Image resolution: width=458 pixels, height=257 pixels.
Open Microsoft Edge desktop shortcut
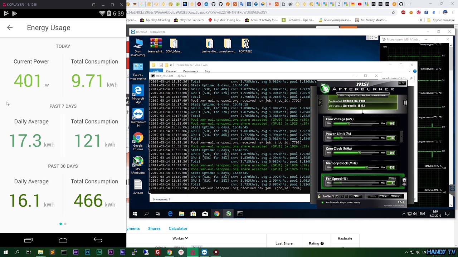(138, 95)
